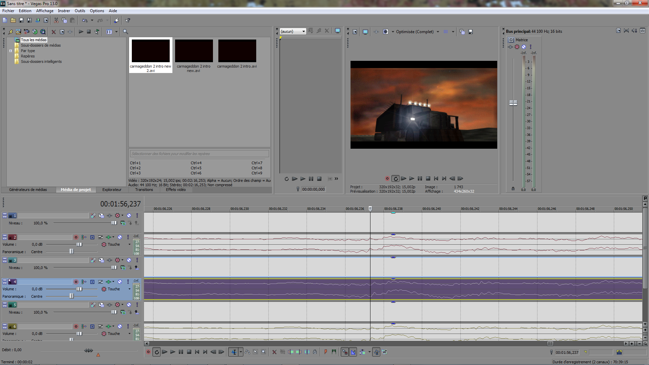Click the Get Media from the Web icon

[x=43, y=32]
